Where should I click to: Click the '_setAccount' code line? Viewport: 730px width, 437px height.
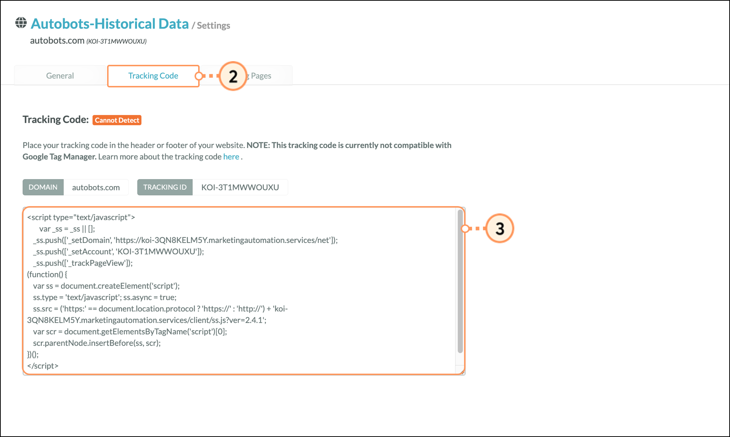(118, 252)
